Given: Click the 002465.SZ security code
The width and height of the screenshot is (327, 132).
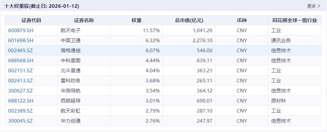Looking at the screenshot, I should click(20, 51).
